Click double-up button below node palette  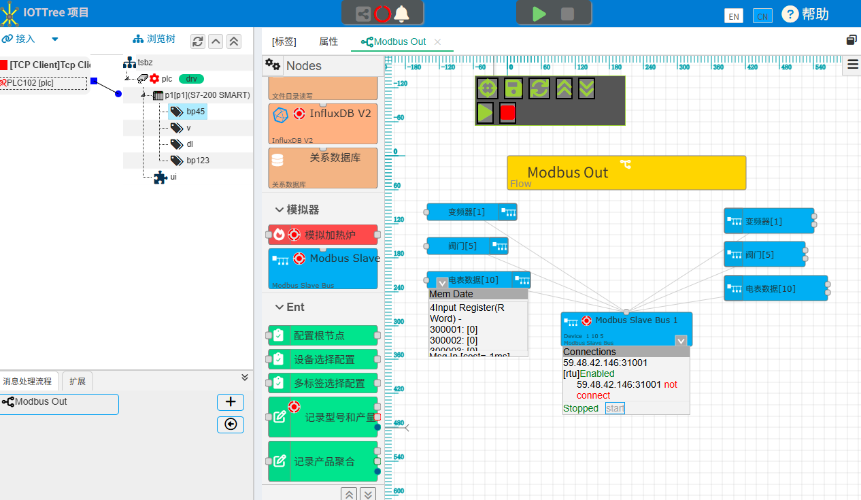(349, 494)
